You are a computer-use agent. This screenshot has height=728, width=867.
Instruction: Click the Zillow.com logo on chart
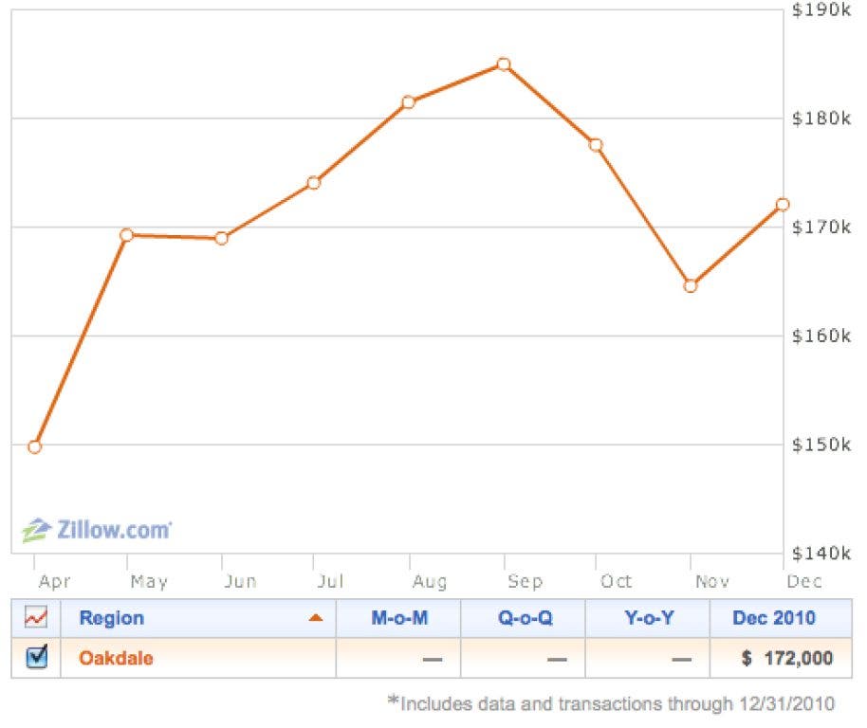click(98, 530)
